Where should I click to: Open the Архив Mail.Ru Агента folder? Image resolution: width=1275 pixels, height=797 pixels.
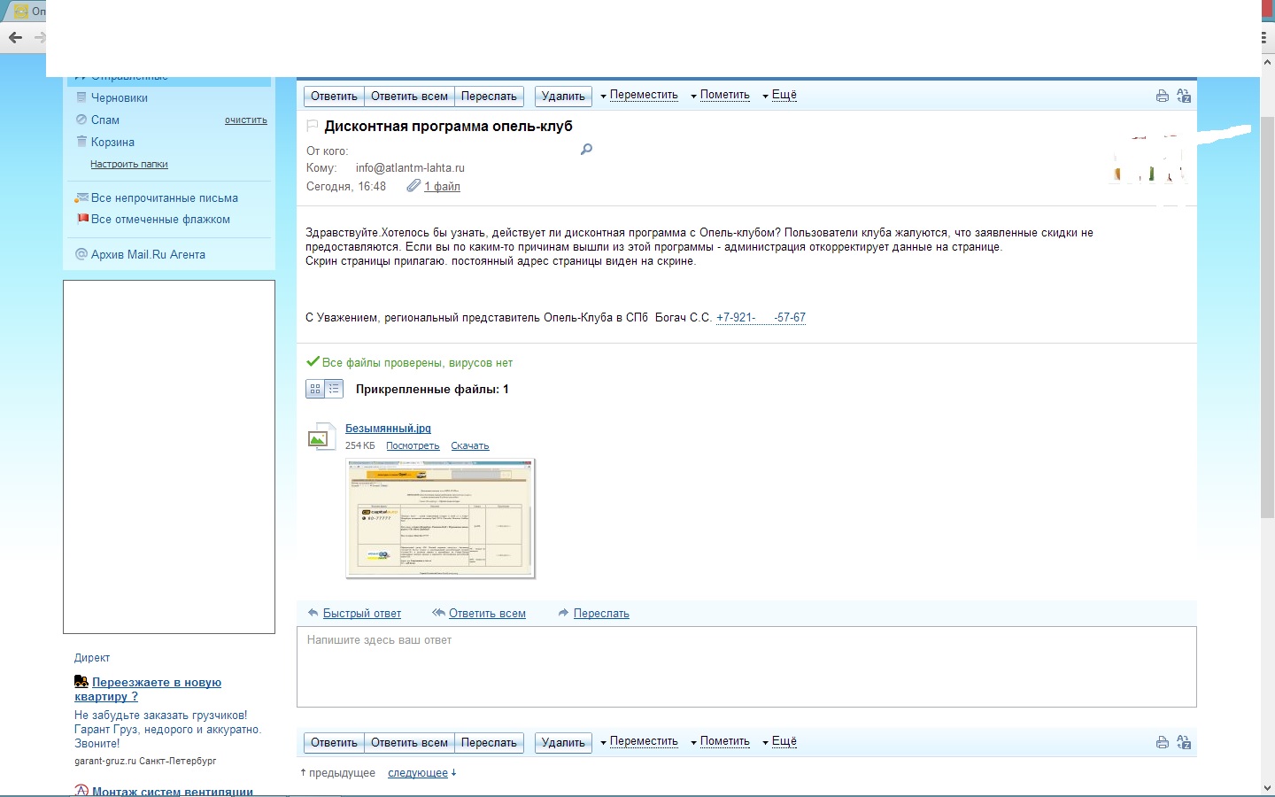[x=148, y=254]
